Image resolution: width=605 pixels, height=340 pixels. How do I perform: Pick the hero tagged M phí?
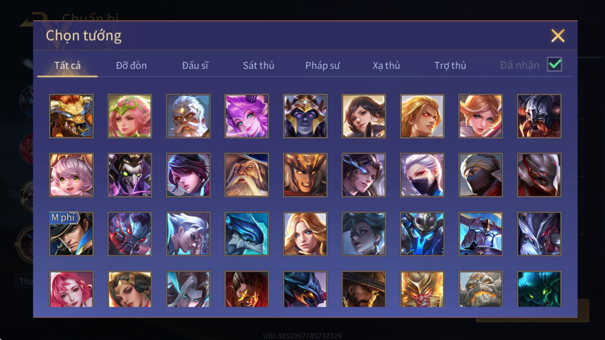(71, 234)
